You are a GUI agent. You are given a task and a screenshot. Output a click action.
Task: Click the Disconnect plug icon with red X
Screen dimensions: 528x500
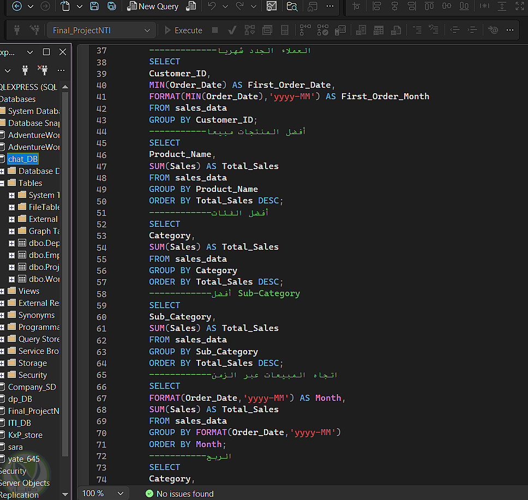click(43, 70)
